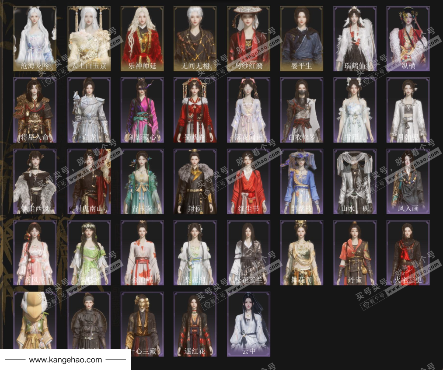443x370 pixels.
Task: Open the 瑞鹤仙 costume thumbnail
Action: [355, 38]
